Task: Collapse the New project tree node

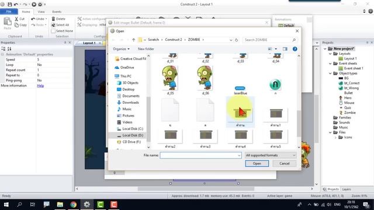Action: [325, 48]
